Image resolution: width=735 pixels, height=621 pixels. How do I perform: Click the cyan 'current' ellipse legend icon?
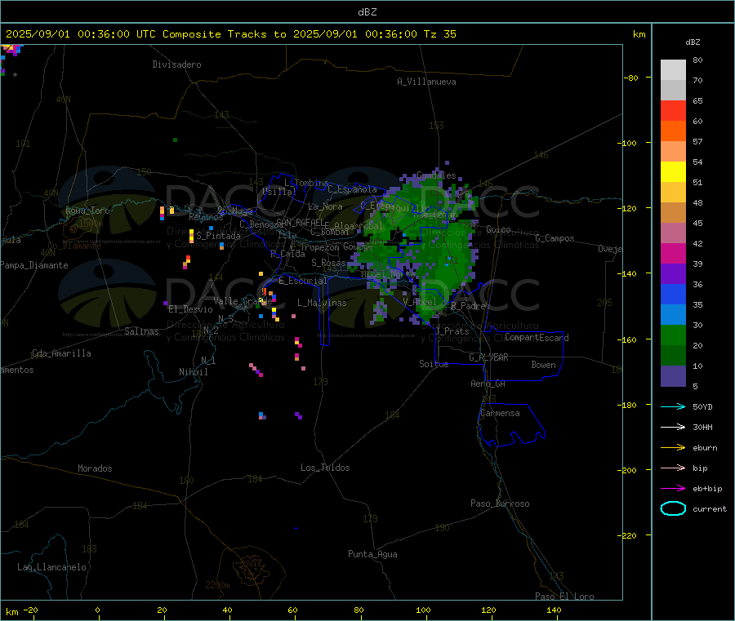point(673,508)
